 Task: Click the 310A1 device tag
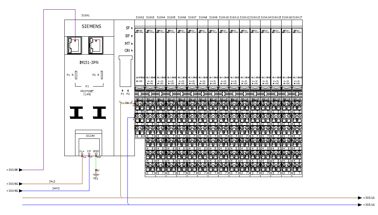(85, 15)
